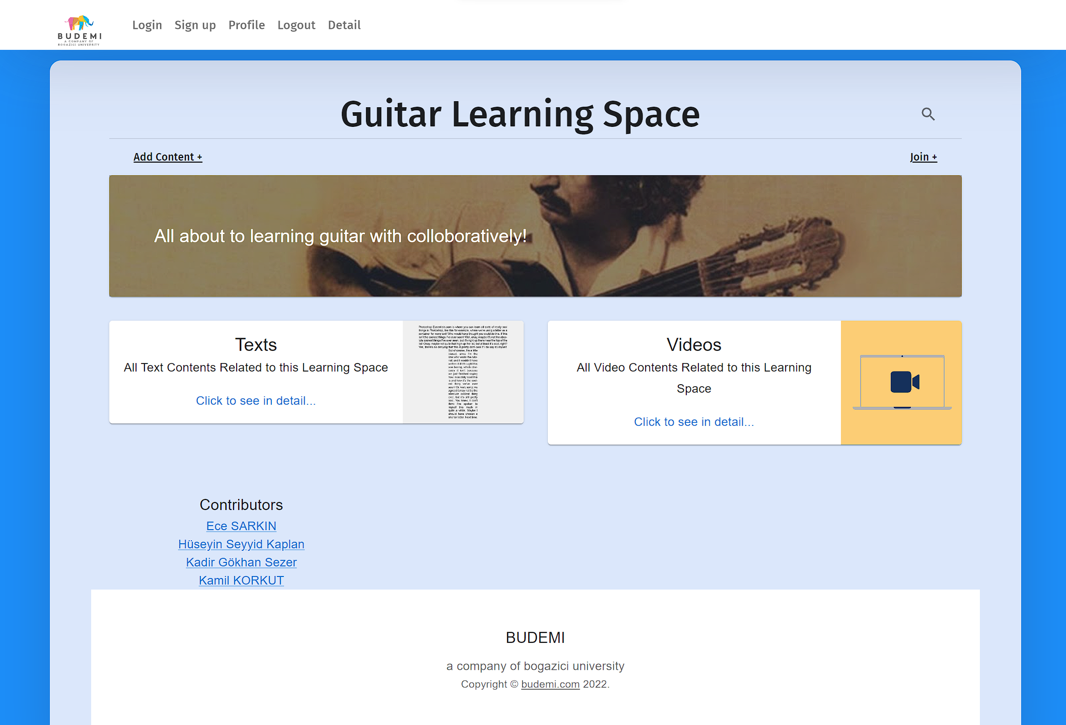This screenshot has width=1066, height=725.
Task: Open contributor Ece SARKIN's profile
Action: coord(241,526)
